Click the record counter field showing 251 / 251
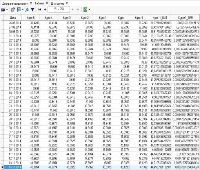 [x=59, y=9]
